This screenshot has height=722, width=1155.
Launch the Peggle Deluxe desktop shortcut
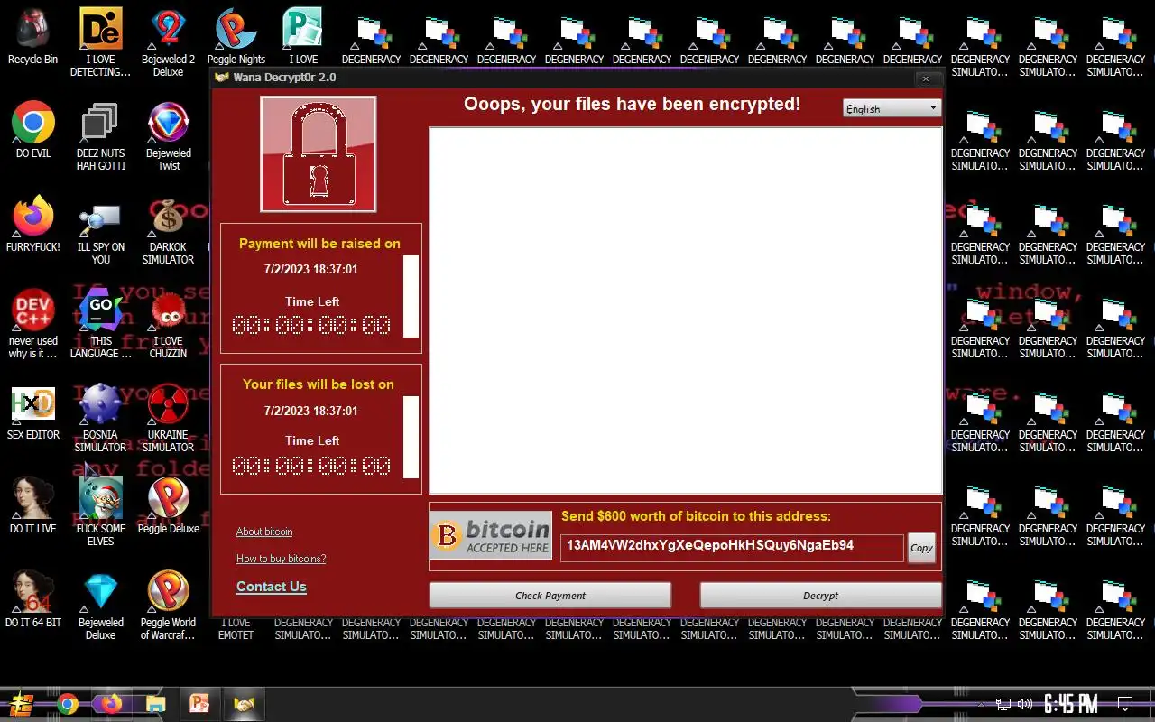[x=169, y=505]
